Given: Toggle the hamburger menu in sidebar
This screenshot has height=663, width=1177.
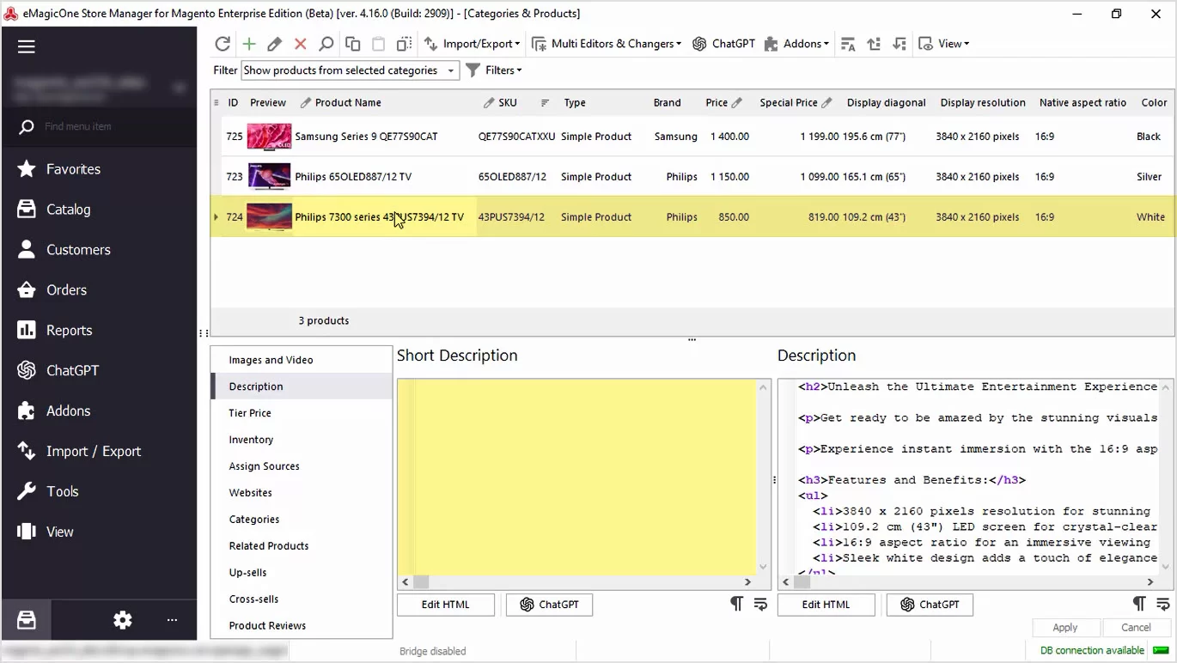Looking at the screenshot, I should tap(27, 46).
